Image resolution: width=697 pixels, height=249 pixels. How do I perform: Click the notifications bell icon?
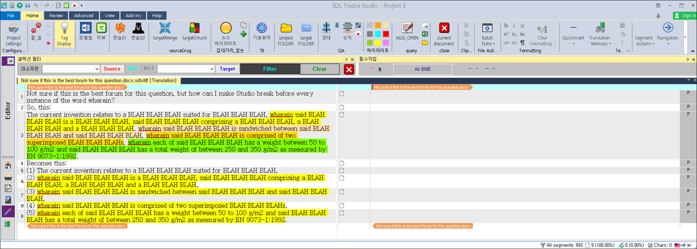click(658, 16)
